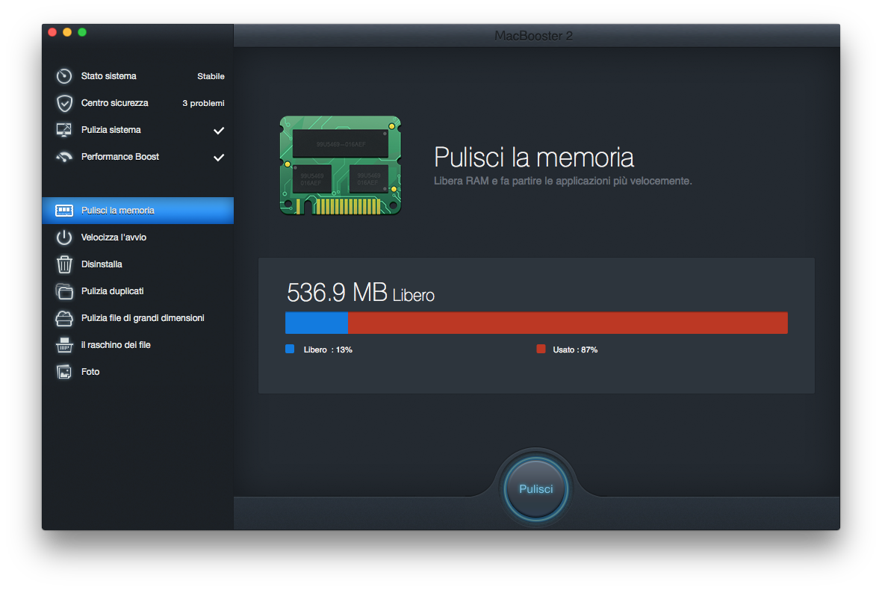Click blue Libero legend swatch
The width and height of the screenshot is (882, 590).
coord(290,350)
